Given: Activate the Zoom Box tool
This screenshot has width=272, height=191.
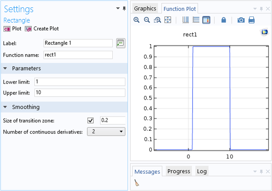Looking at the screenshot, I should coord(157,20).
